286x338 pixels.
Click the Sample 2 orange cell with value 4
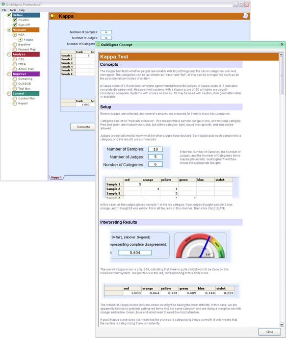tap(151, 189)
